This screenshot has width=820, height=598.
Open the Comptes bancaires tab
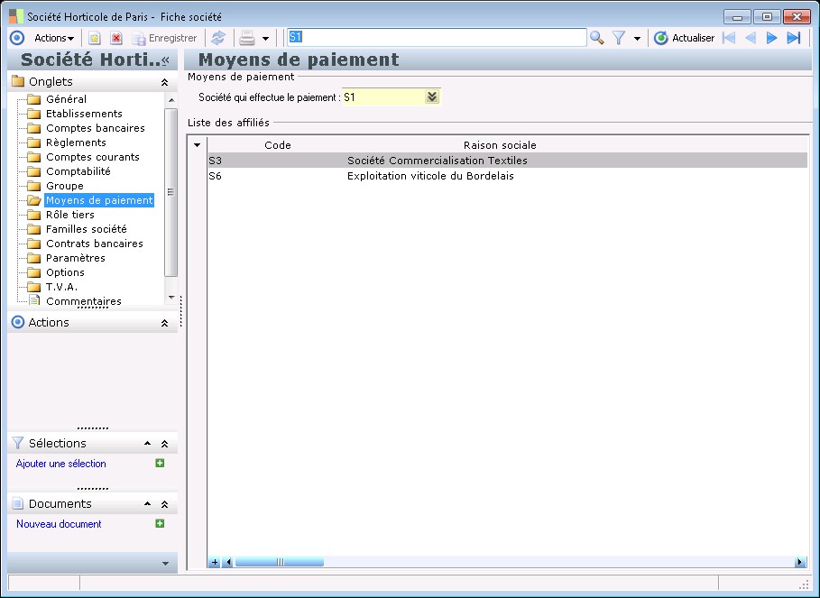point(95,128)
